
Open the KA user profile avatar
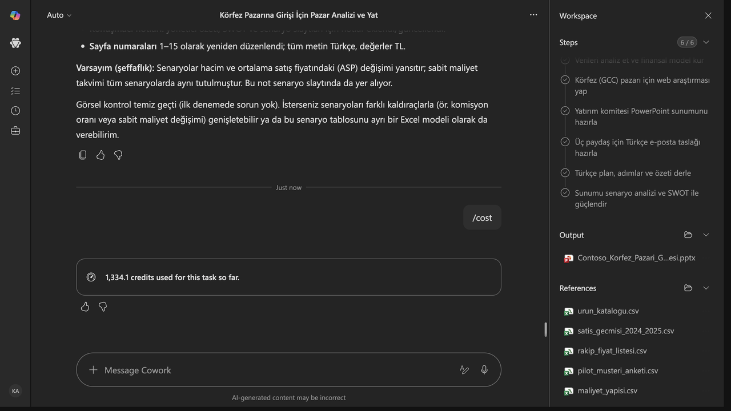pos(15,391)
